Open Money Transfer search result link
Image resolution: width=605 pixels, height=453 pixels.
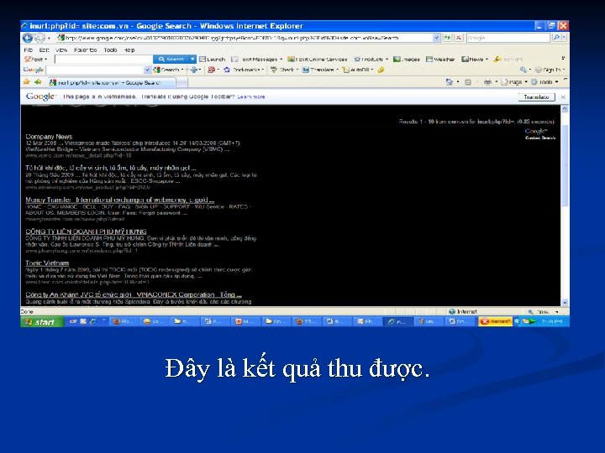[119, 200]
